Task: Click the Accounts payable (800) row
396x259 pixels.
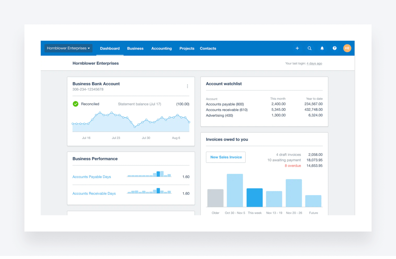Action: pyautogui.click(x=264, y=104)
